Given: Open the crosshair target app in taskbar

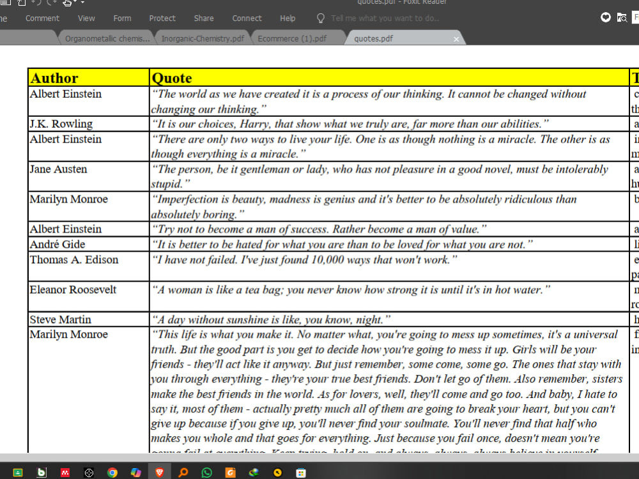Looking at the screenshot, I should coord(89,473).
